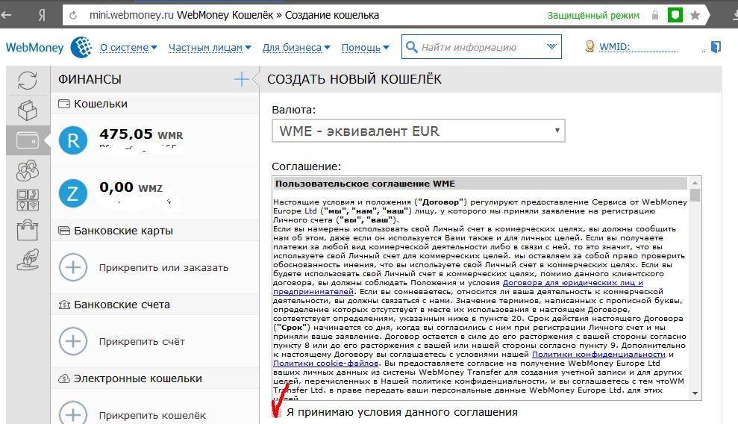The width and height of the screenshot is (738, 424).
Task: Click the WebMoney globe logo
Action: point(81,47)
